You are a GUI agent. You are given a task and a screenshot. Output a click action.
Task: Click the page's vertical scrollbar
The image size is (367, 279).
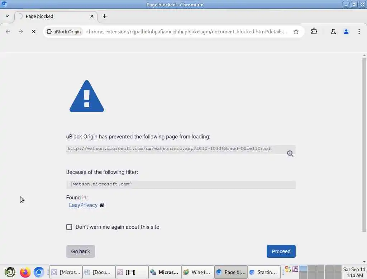coord(364,145)
